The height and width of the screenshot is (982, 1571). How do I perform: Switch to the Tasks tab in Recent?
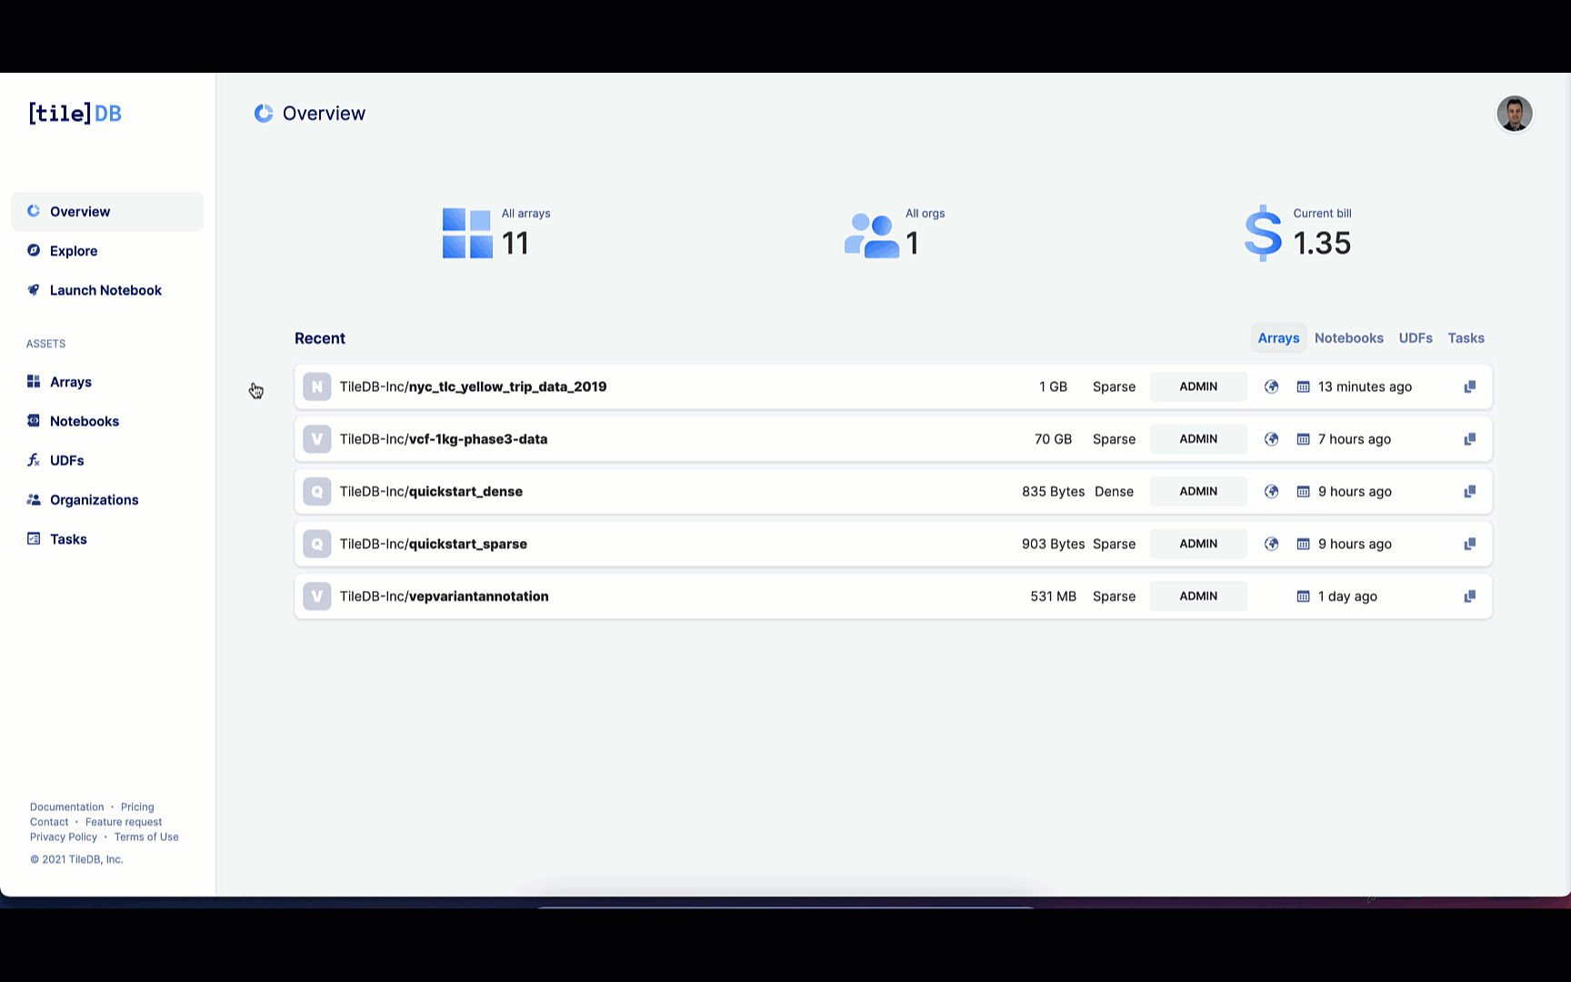click(x=1466, y=337)
